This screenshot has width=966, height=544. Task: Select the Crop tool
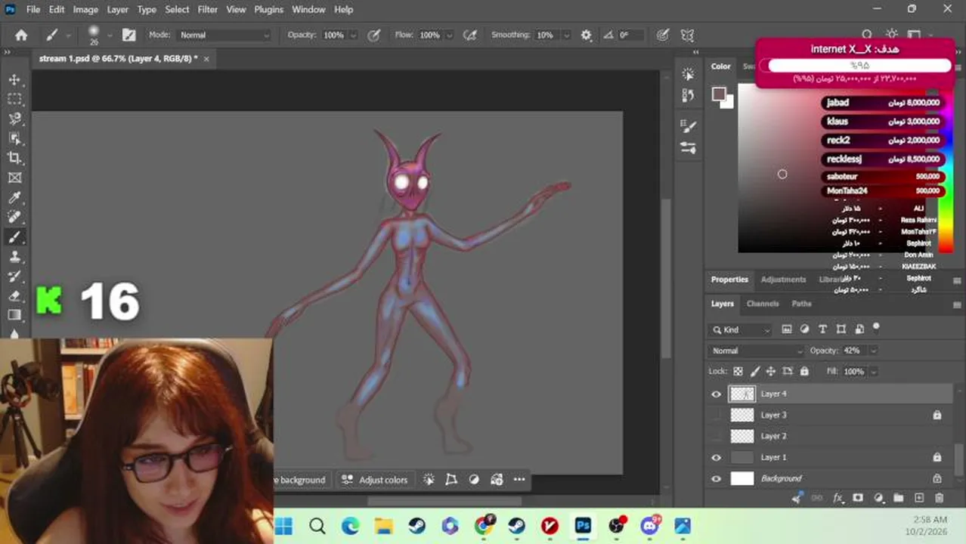click(x=14, y=158)
